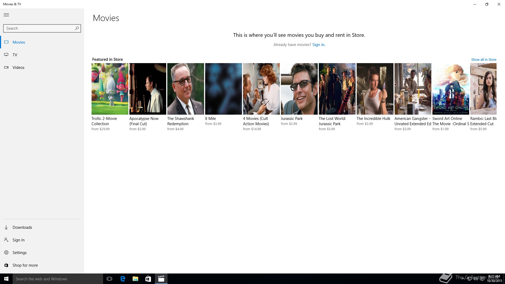Open The Shawshank Redemption poster

click(186, 89)
